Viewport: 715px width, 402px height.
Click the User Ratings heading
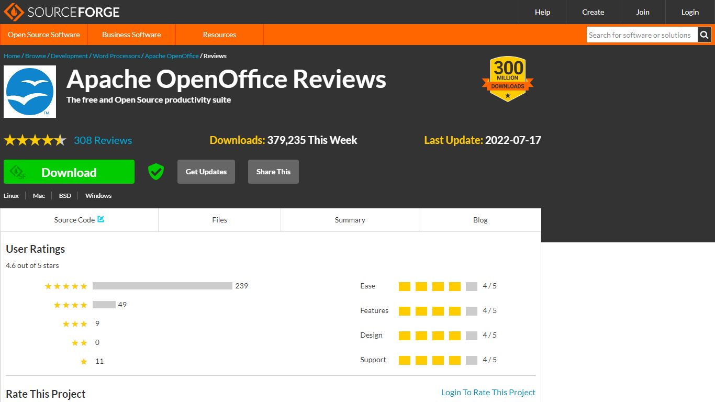pos(36,249)
